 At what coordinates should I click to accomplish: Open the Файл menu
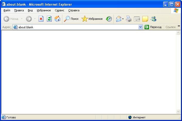tap(7, 11)
